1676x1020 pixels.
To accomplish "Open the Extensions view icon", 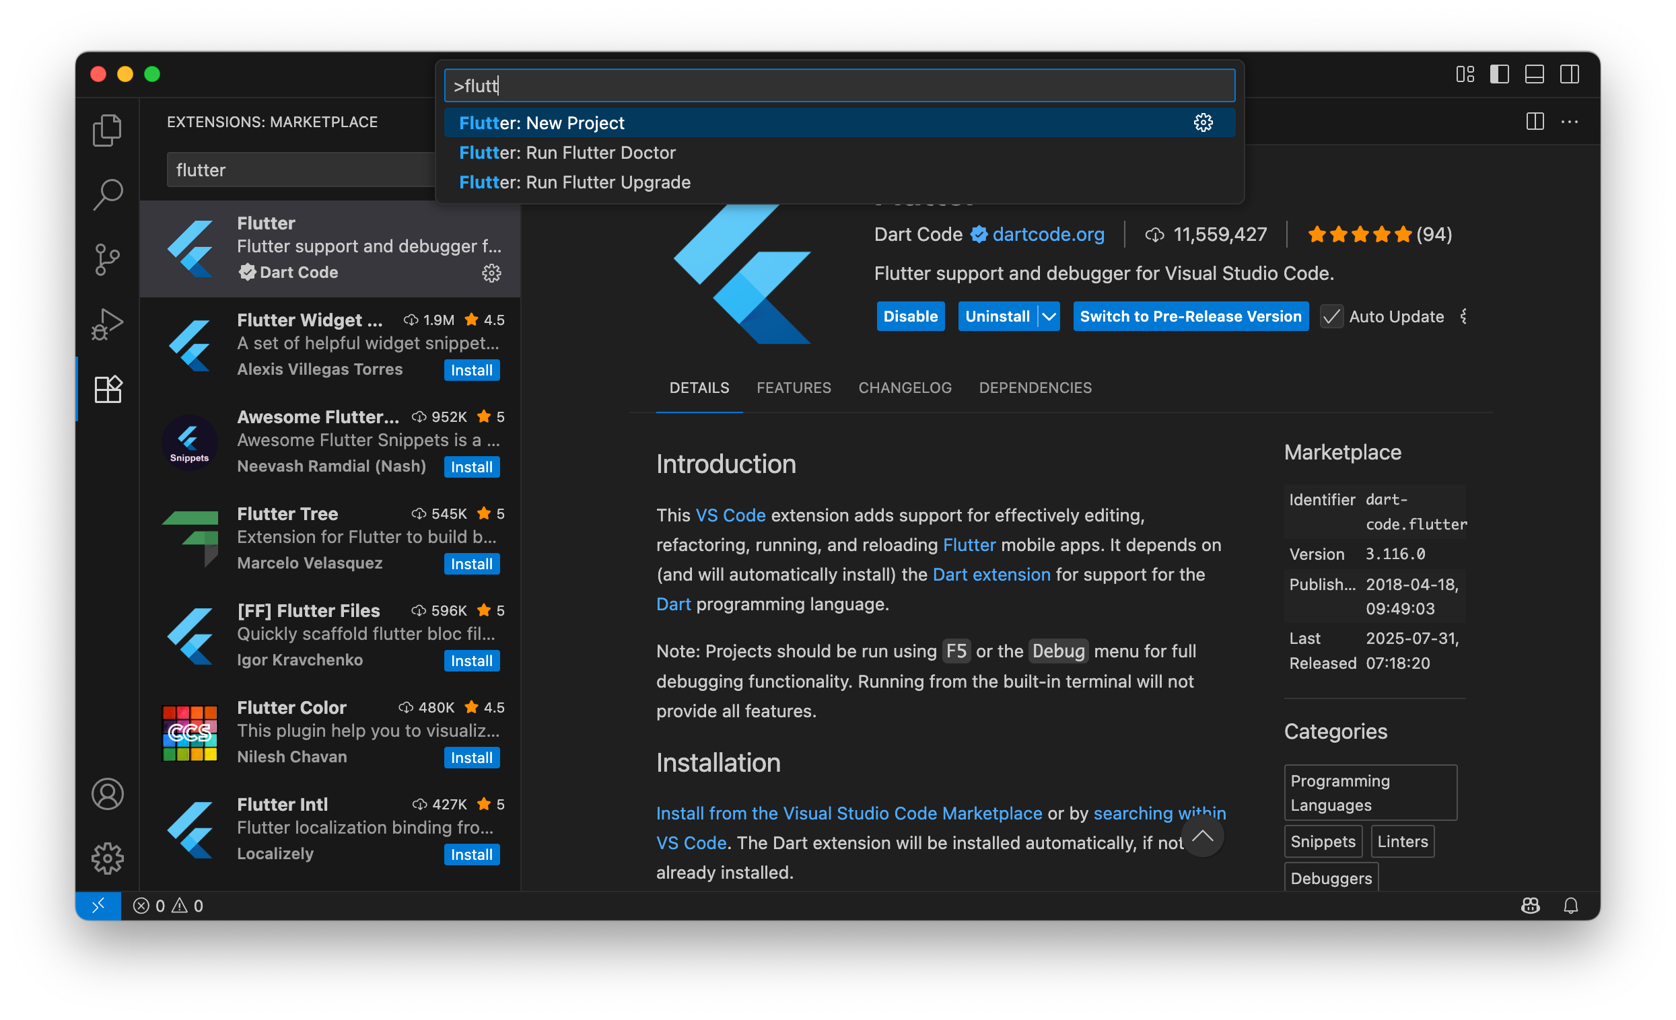I will pyautogui.click(x=108, y=389).
